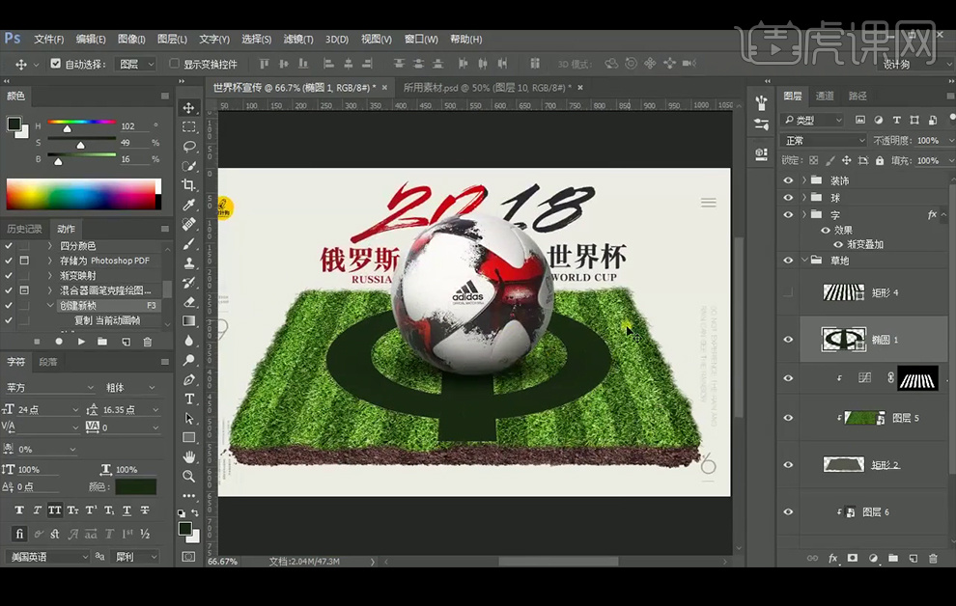Image resolution: width=956 pixels, height=606 pixels.
Task: Select the 矩形 4 layer thumbnail
Action: click(x=844, y=293)
